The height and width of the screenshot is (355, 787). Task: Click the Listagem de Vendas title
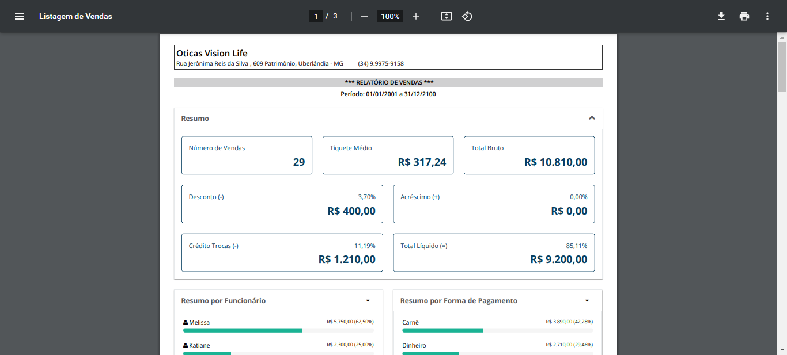75,16
